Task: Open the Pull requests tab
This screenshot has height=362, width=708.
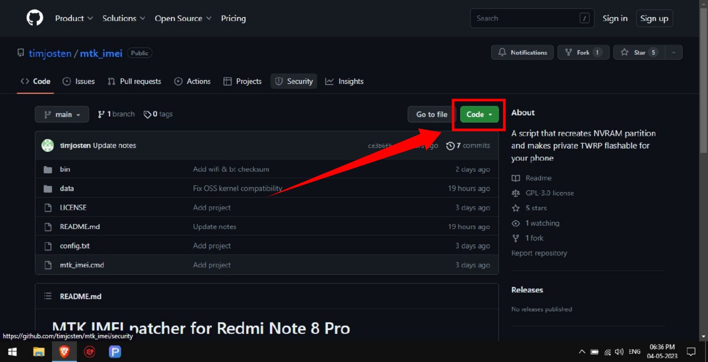Action: point(134,81)
